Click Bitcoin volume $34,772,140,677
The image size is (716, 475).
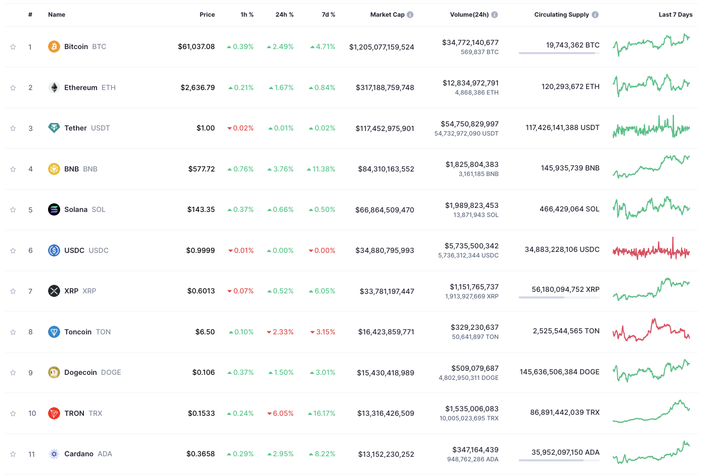point(470,42)
